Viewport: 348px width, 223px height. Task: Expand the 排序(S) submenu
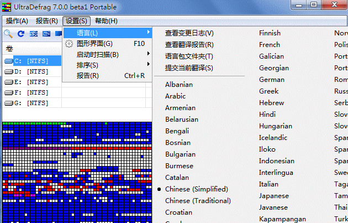click(x=108, y=65)
